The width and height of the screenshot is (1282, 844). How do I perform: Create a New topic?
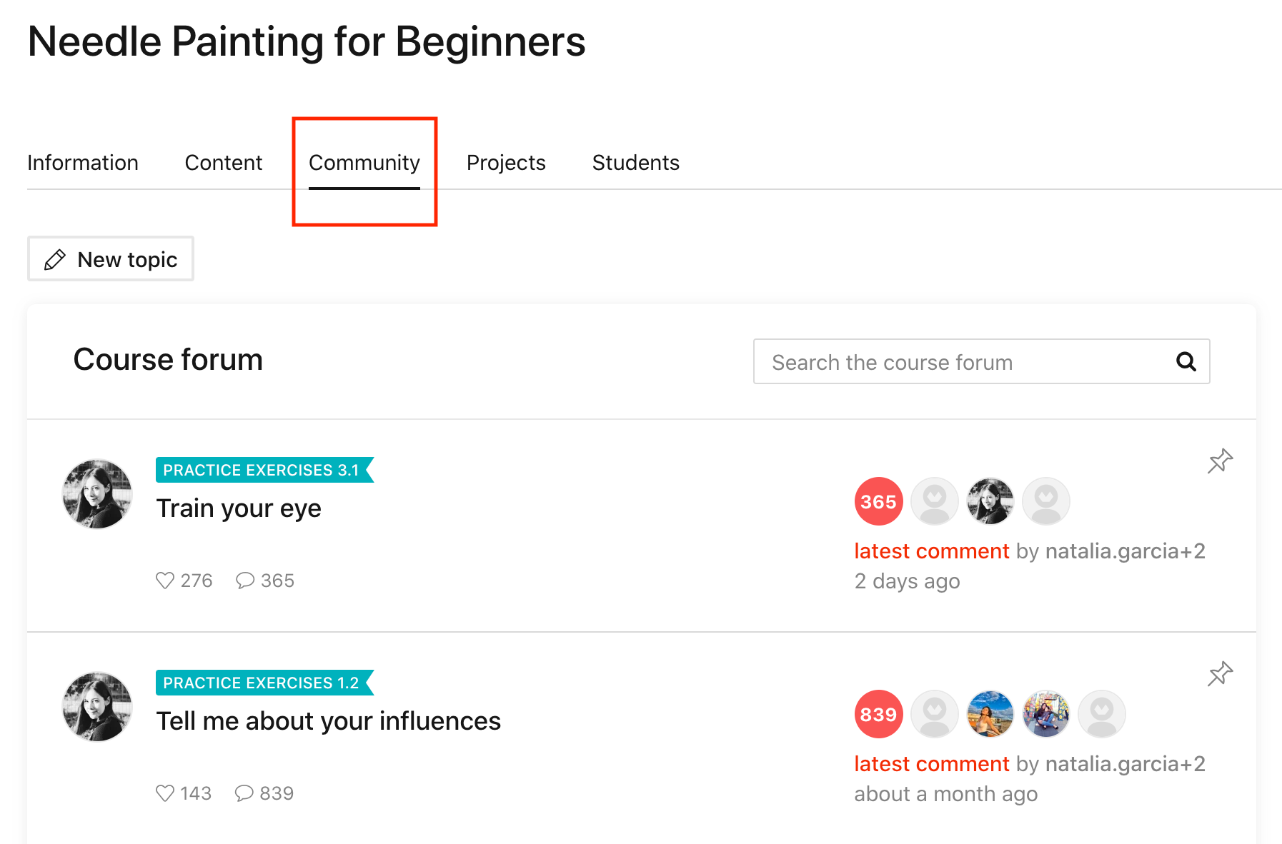coord(111,258)
